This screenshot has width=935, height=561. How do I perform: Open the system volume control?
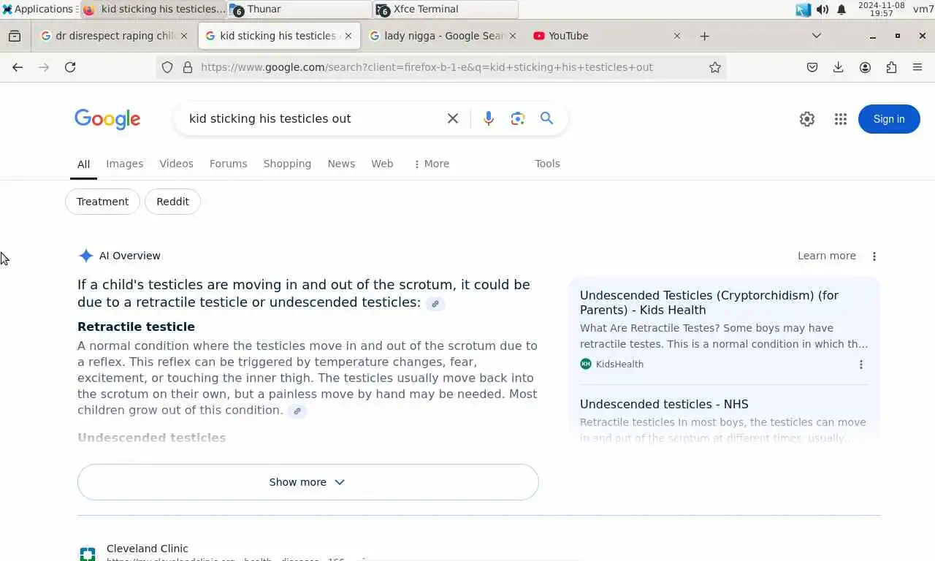[x=823, y=9]
